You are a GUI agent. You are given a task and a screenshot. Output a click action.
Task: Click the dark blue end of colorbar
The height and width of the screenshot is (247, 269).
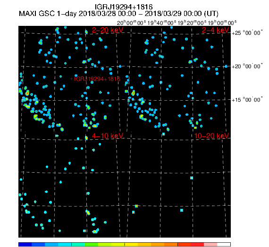click(x=25, y=244)
